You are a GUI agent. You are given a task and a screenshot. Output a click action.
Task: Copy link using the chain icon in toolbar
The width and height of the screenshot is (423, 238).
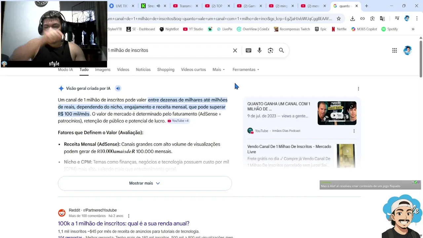point(363,19)
